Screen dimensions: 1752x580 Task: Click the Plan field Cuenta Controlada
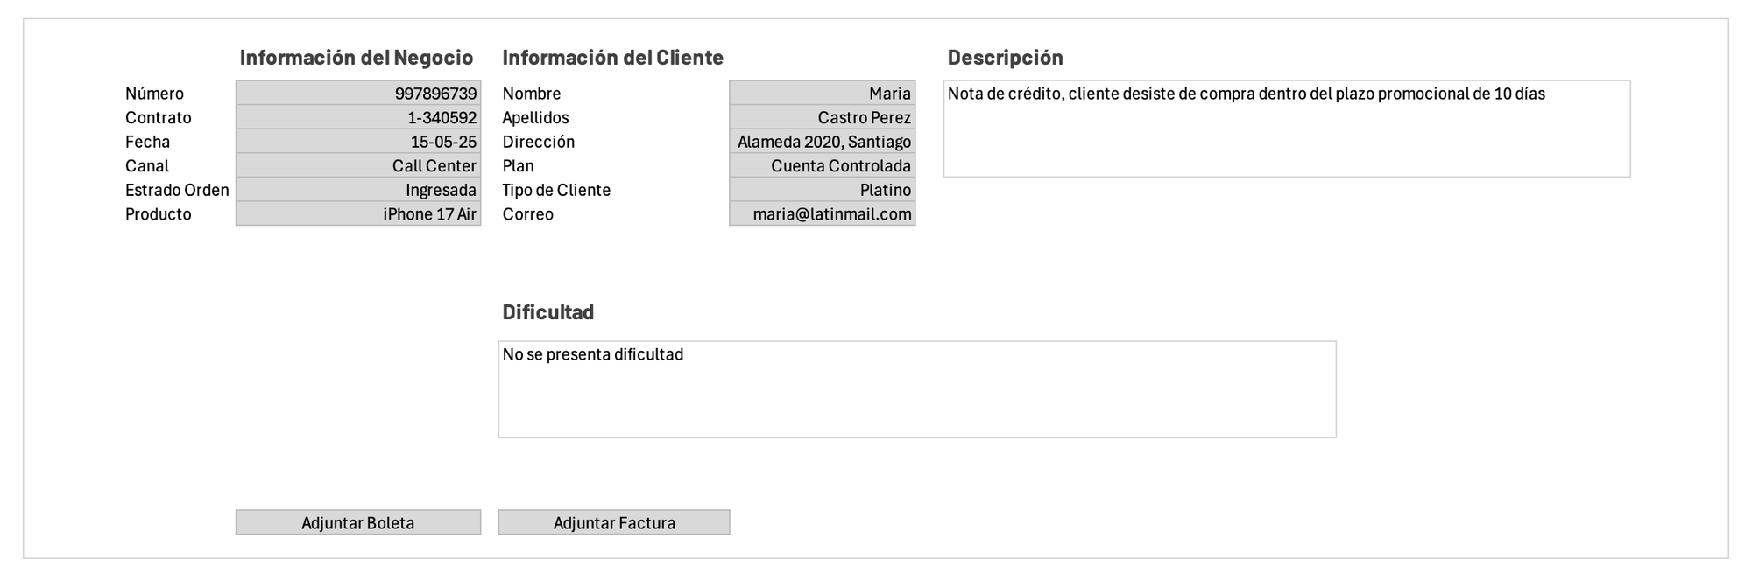tap(822, 165)
